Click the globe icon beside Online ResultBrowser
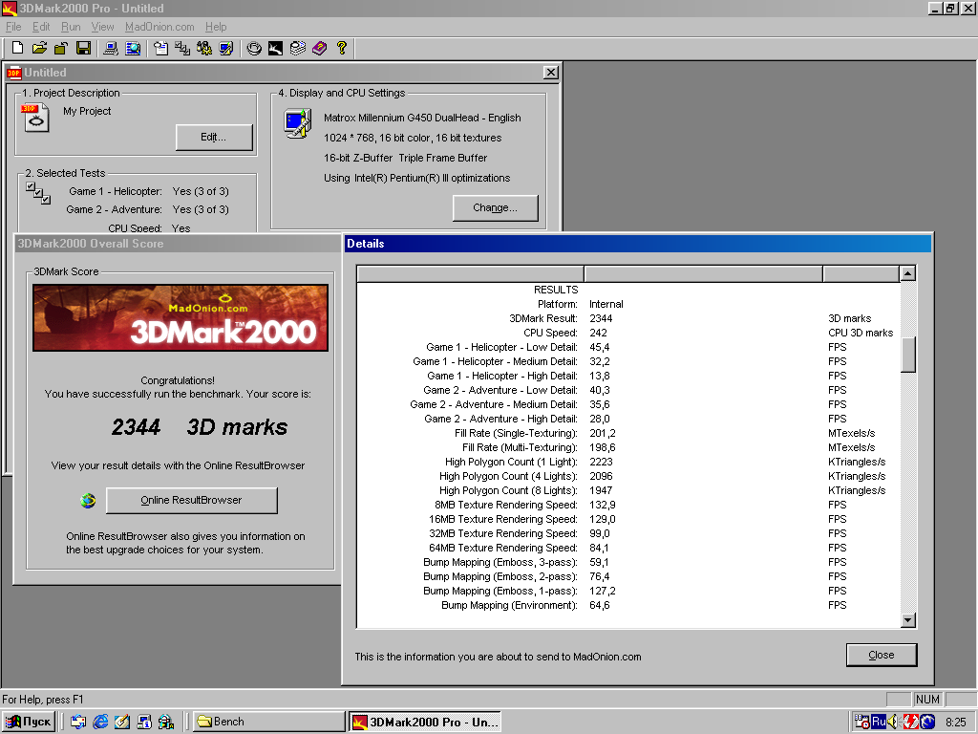 click(88, 500)
